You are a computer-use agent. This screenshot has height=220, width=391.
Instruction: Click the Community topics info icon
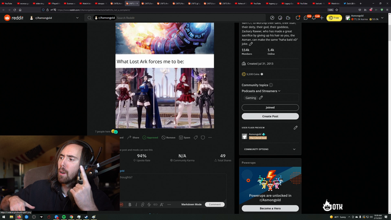coord(271,85)
